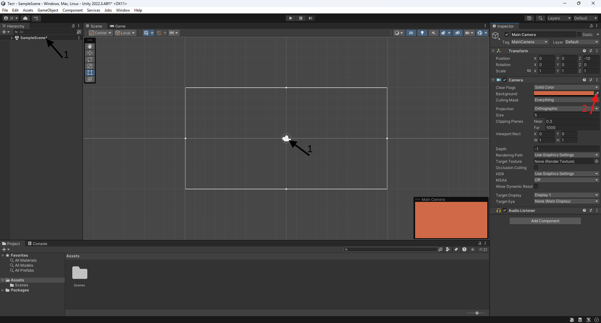Open the Component menu

pos(73,10)
